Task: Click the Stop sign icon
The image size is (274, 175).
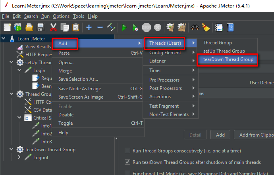Action: pyautogui.click(x=147, y=27)
